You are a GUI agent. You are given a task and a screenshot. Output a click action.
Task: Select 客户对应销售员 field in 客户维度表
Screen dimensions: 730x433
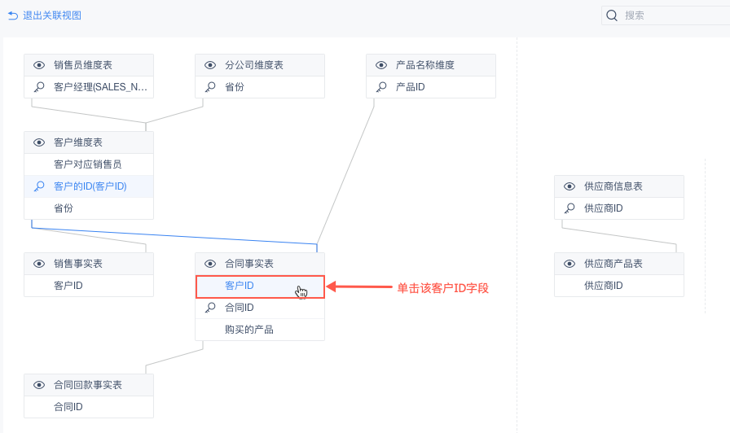(x=87, y=164)
